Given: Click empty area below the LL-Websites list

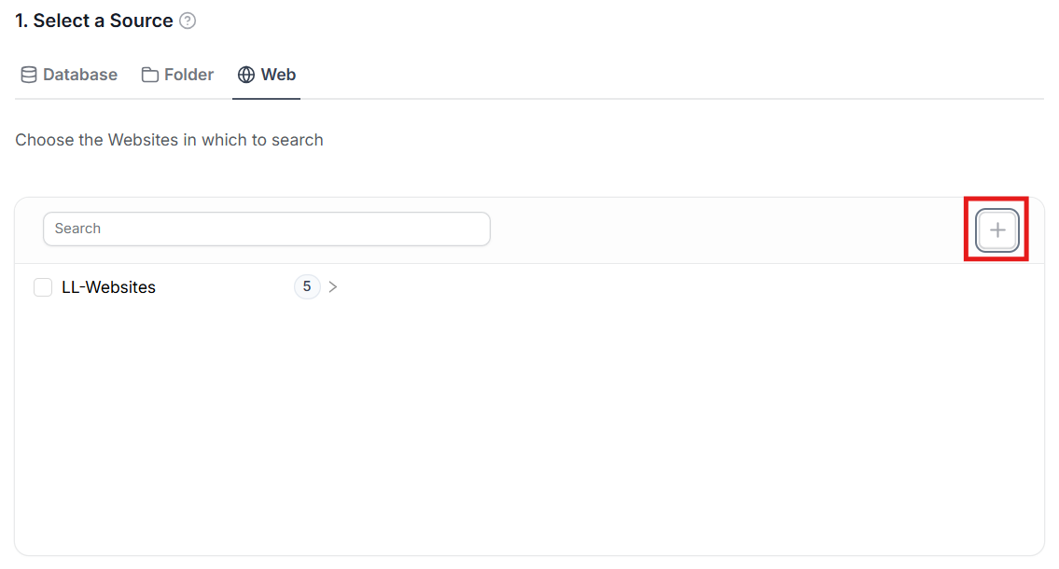Looking at the screenshot, I should 528,429.
